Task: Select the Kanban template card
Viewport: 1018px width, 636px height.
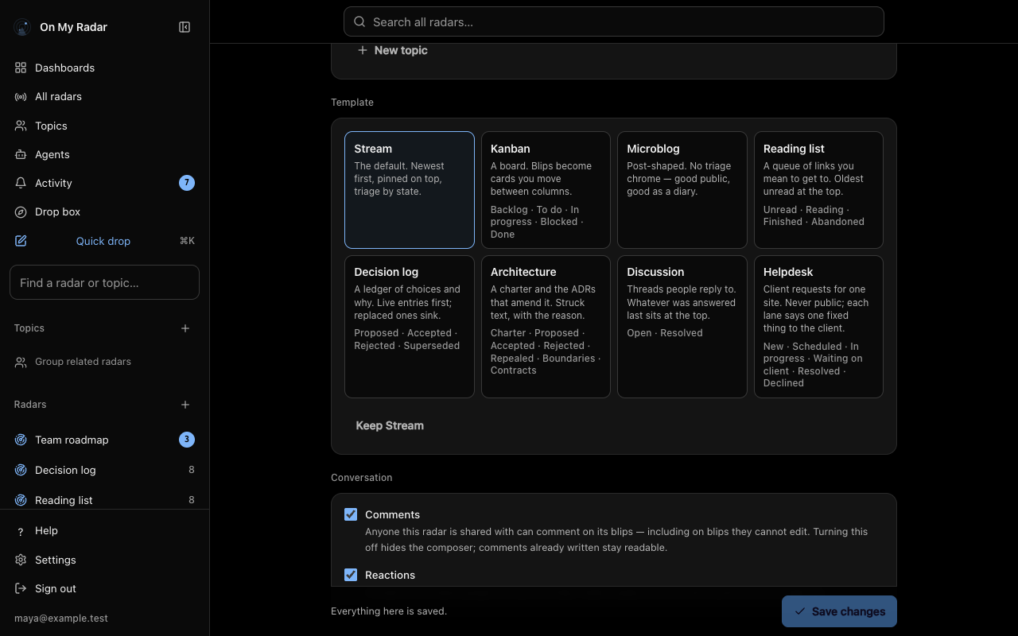Action: tap(546, 190)
